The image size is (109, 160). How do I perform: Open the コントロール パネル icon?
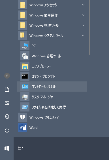[x=25, y=87]
